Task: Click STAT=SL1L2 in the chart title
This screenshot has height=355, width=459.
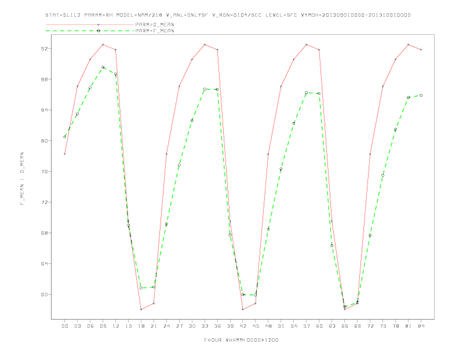Action: tap(63, 15)
